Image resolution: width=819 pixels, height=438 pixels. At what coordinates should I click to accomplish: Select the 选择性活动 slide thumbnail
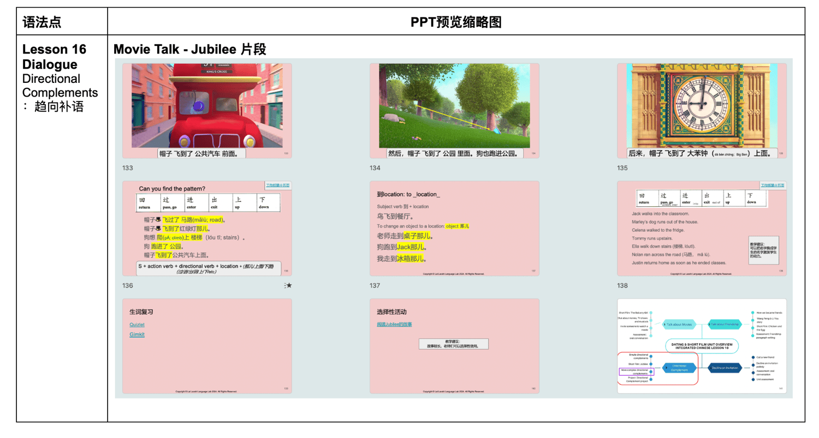454,346
